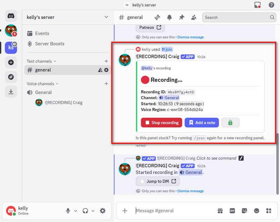The width and height of the screenshot is (280, 222).
Task: Open notification settings bell icon
Action: 169,17
